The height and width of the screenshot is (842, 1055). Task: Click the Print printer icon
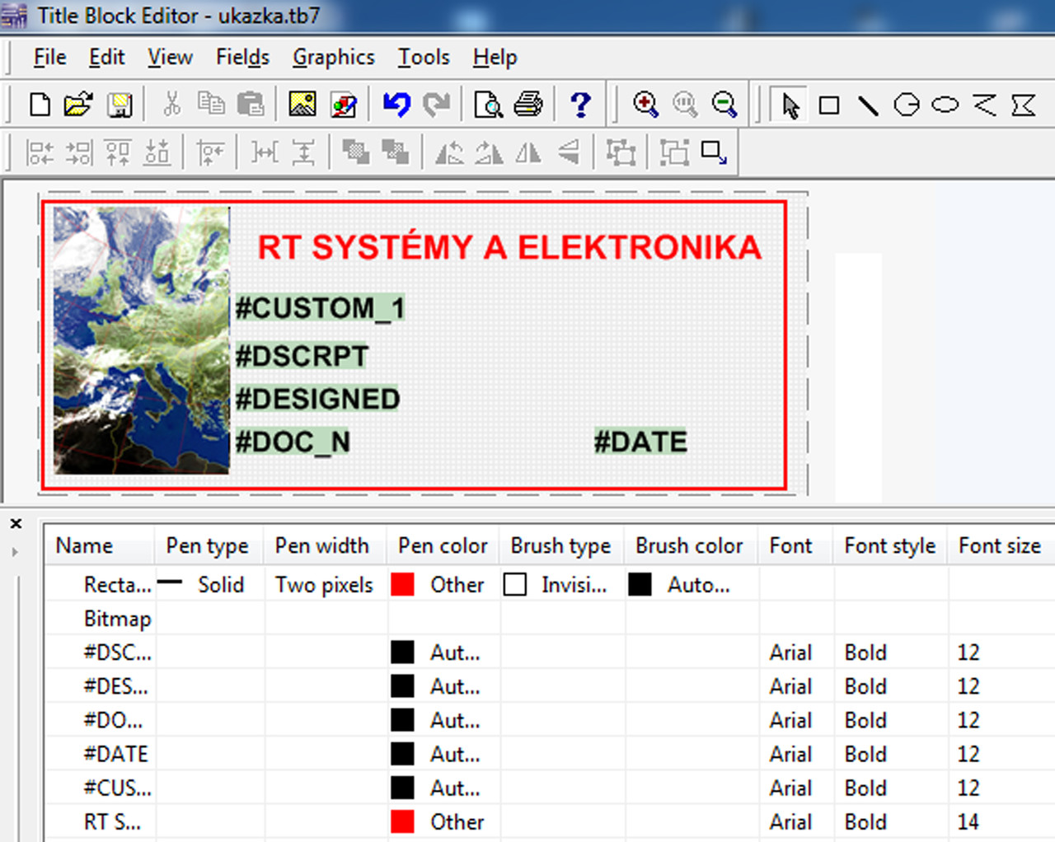coord(528,105)
